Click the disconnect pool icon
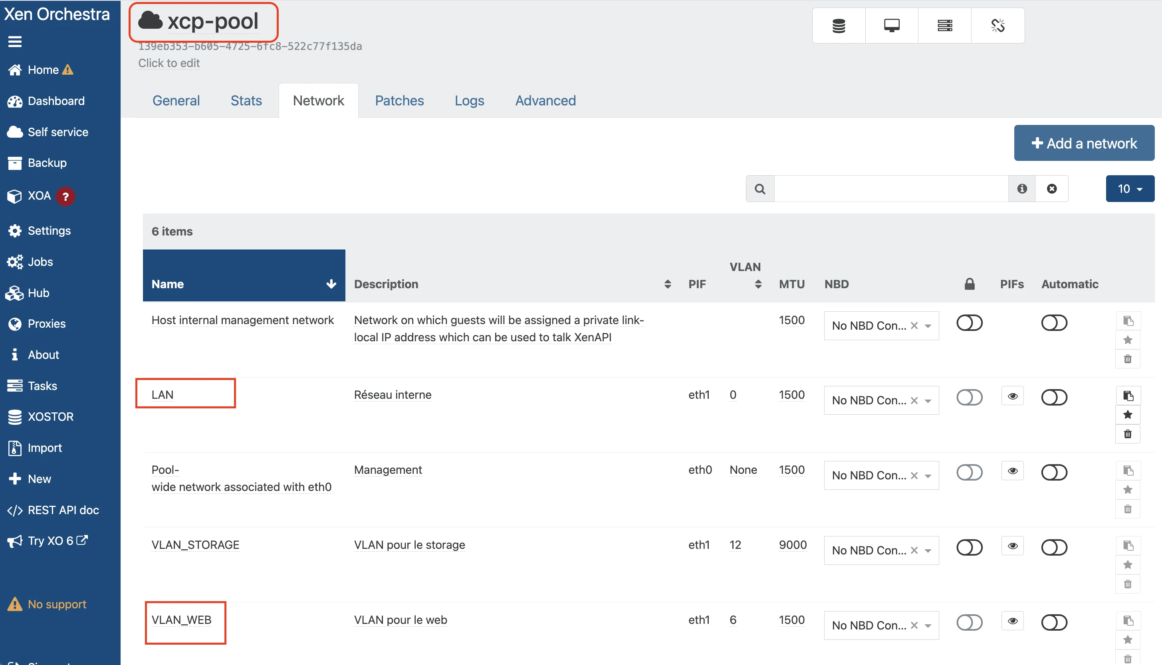Image resolution: width=1162 pixels, height=665 pixels. coord(997,26)
